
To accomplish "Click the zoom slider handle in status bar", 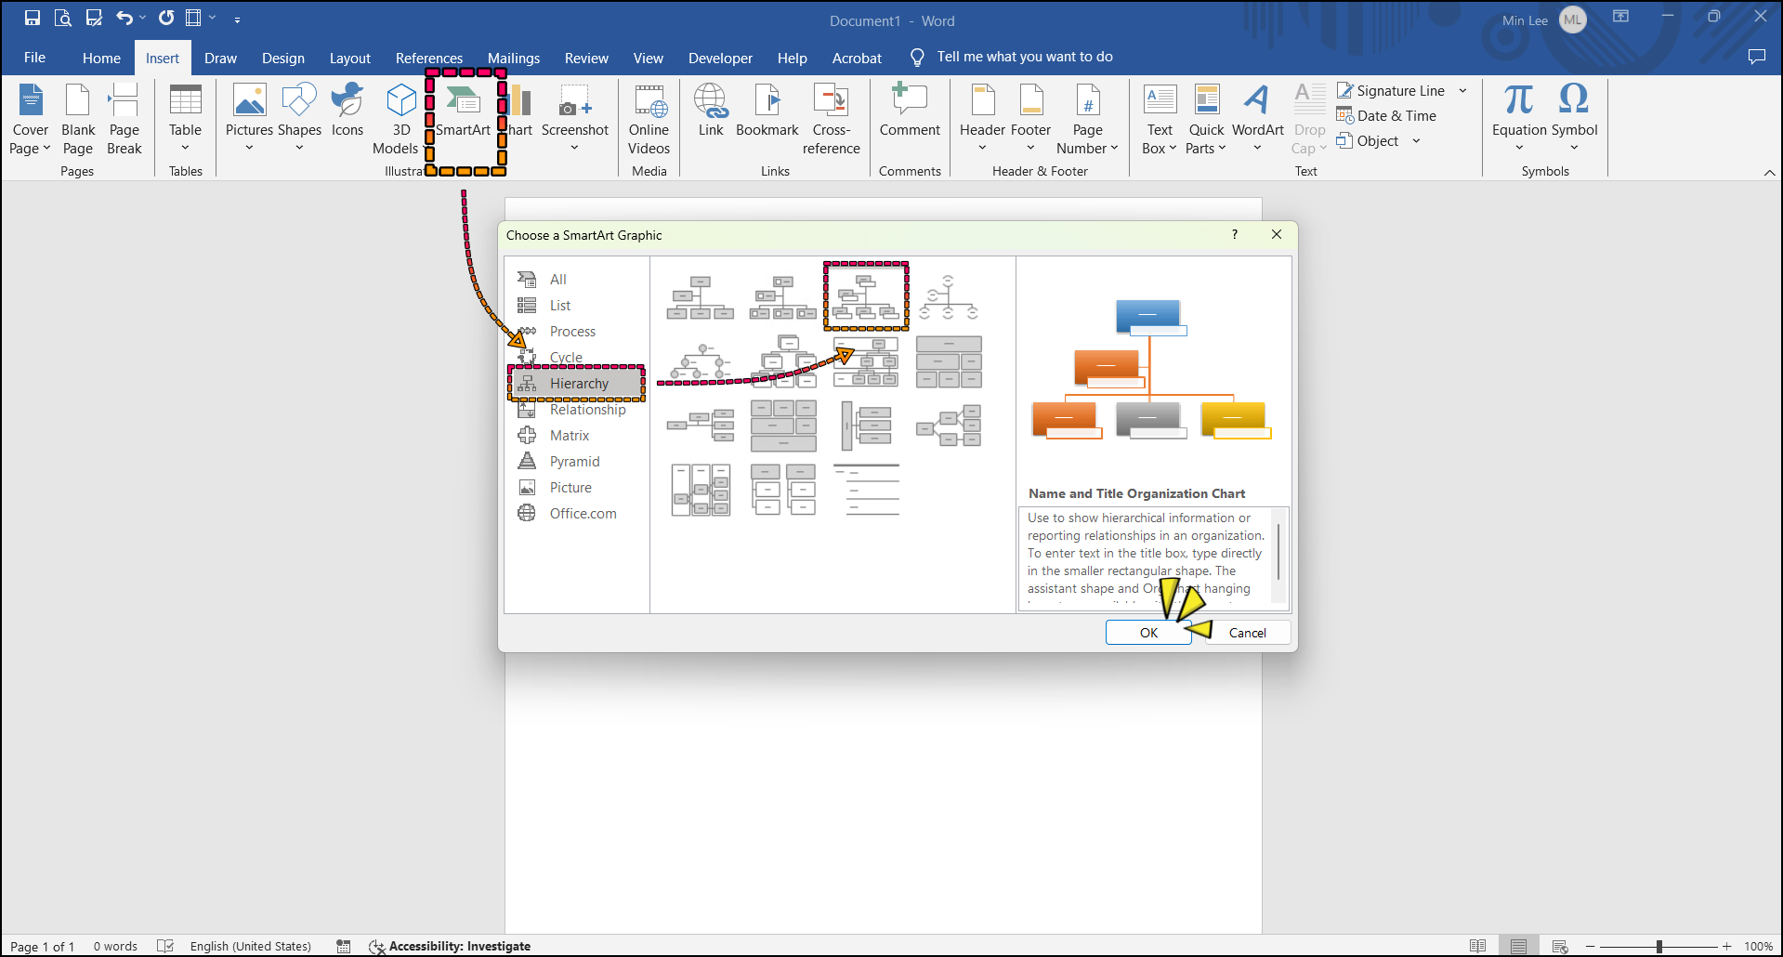I will tap(1658, 946).
